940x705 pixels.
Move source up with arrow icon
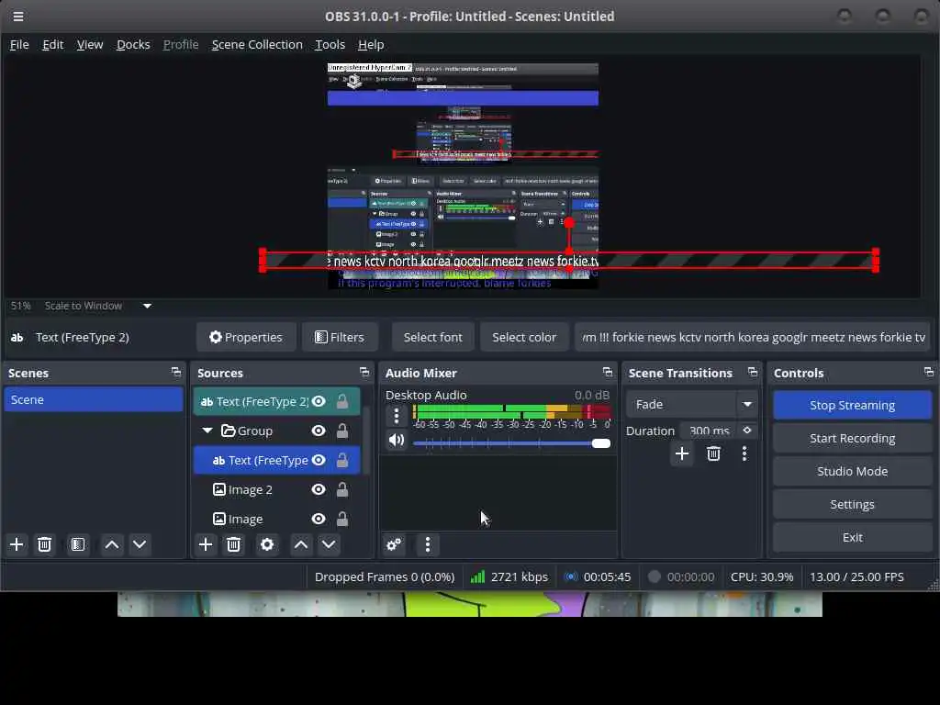click(301, 544)
